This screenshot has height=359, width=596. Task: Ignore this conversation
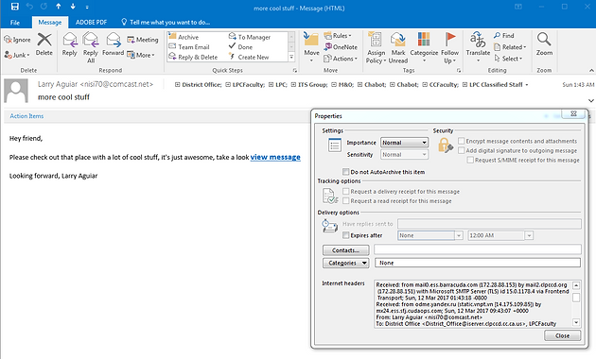[17, 40]
